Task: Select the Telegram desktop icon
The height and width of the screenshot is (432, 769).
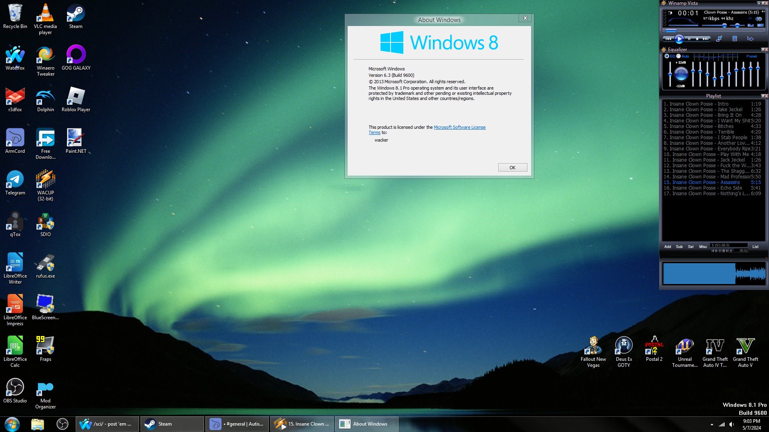Action: (x=15, y=183)
